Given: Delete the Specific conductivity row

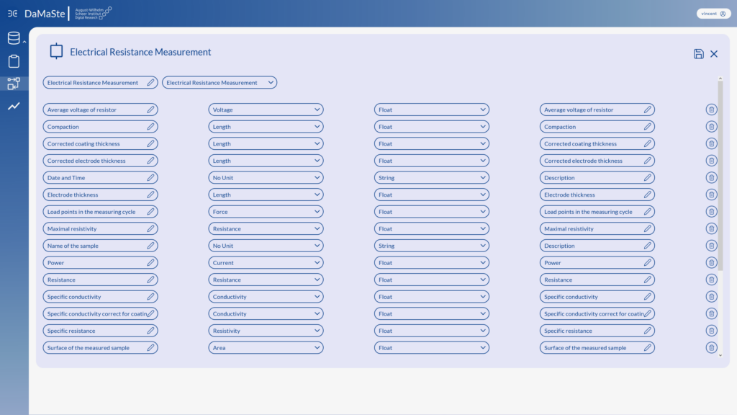Looking at the screenshot, I should 711,296.
